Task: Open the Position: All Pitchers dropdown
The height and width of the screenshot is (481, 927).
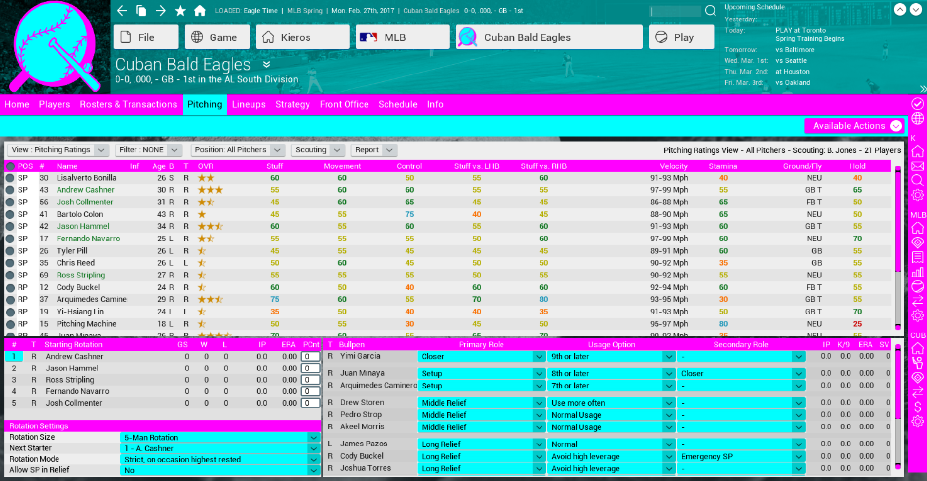Action: pyautogui.click(x=238, y=150)
